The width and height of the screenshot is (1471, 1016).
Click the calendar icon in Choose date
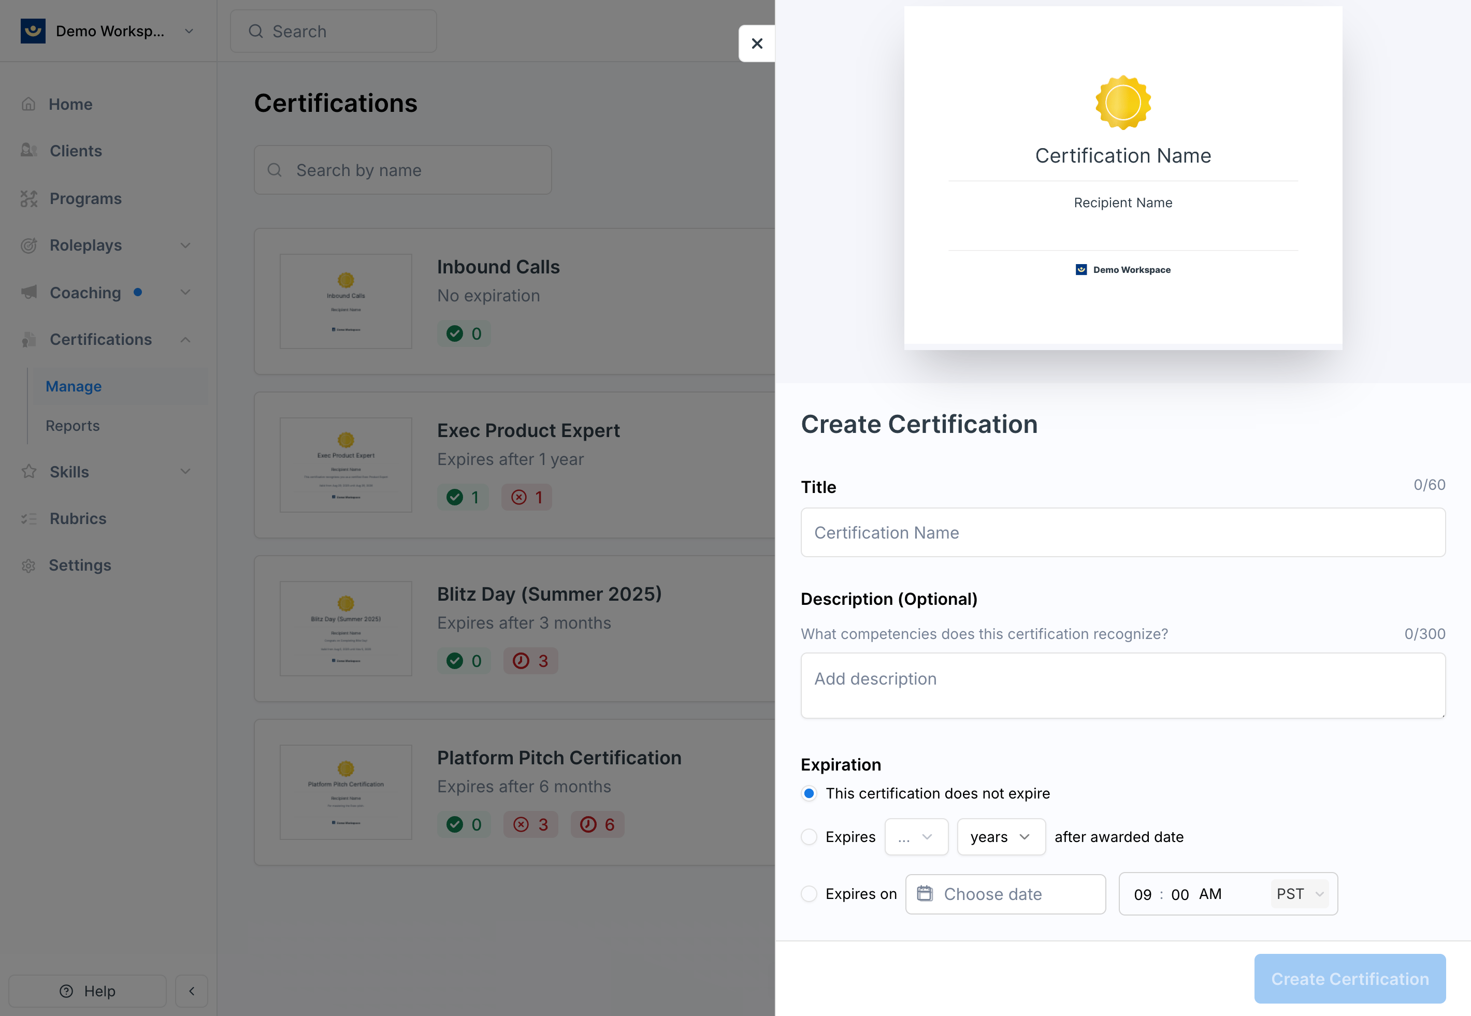coord(925,894)
